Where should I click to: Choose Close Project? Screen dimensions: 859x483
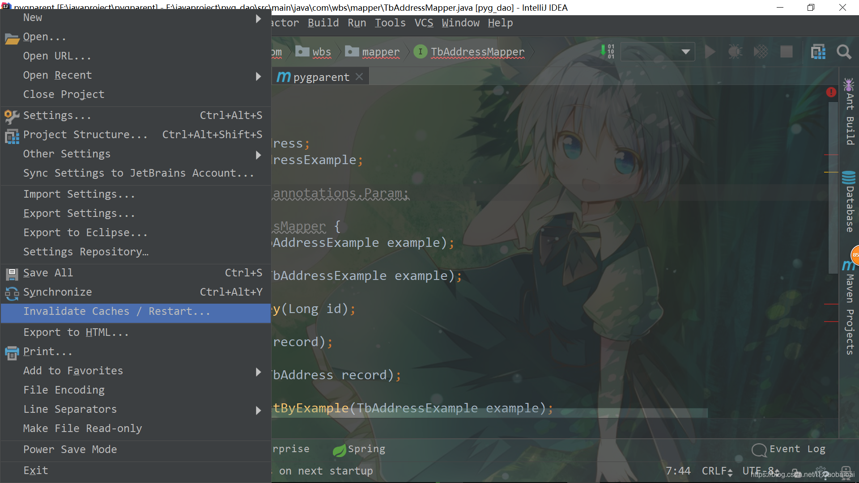tap(136, 94)
